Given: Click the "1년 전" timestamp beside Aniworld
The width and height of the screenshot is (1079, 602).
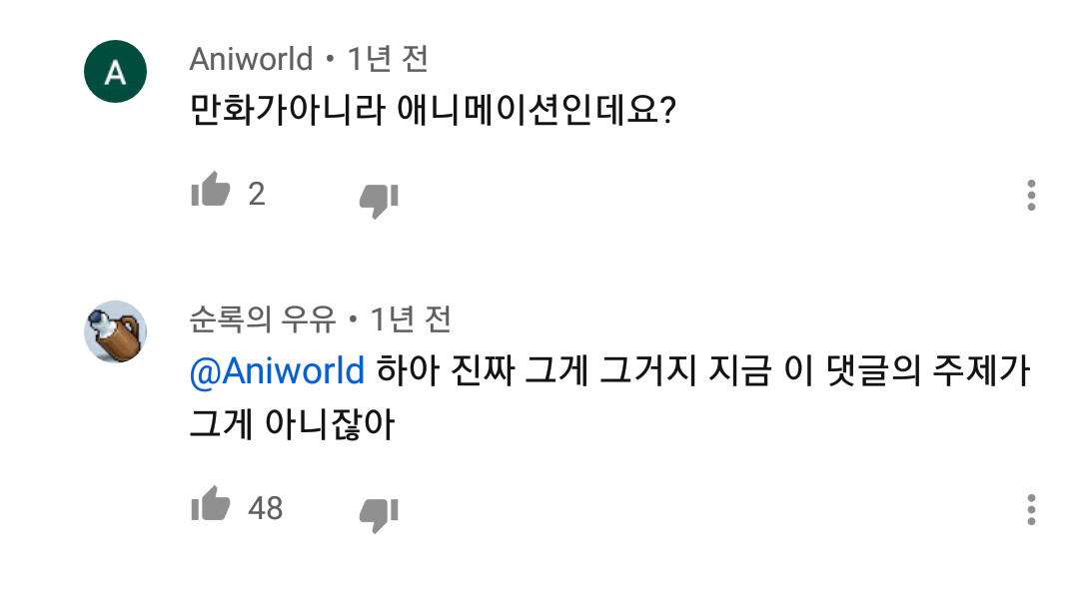Looking at the screenshot, I should tap(388, 59).
